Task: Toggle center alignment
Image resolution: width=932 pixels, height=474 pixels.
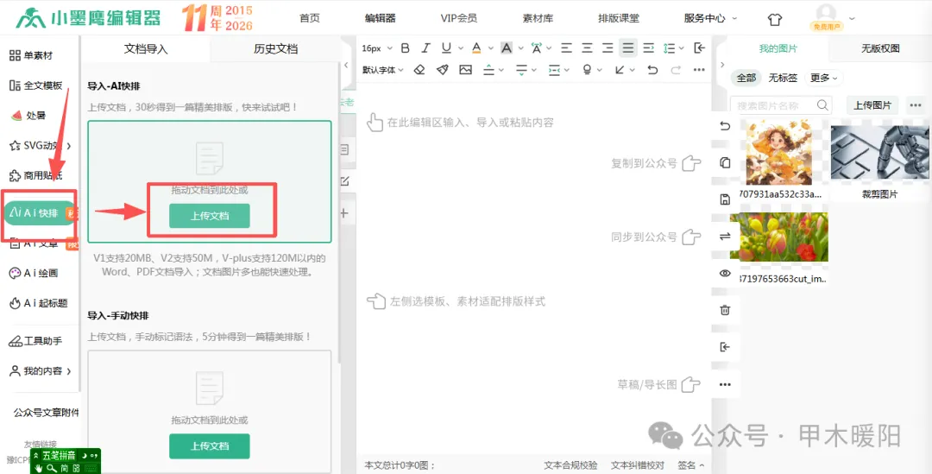Action: pos(588,48)
